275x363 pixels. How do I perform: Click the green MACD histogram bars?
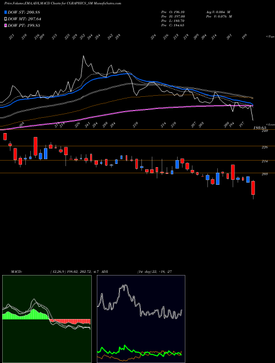pyautogui.click(x=25, y=315)
